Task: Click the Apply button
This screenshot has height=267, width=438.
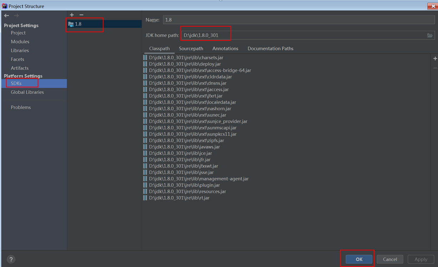Action: (x=421, y=259)
